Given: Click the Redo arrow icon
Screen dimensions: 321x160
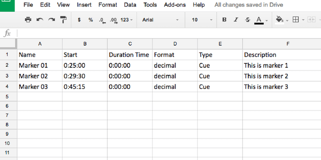Looking at the screenshot, I should (51, 20).
